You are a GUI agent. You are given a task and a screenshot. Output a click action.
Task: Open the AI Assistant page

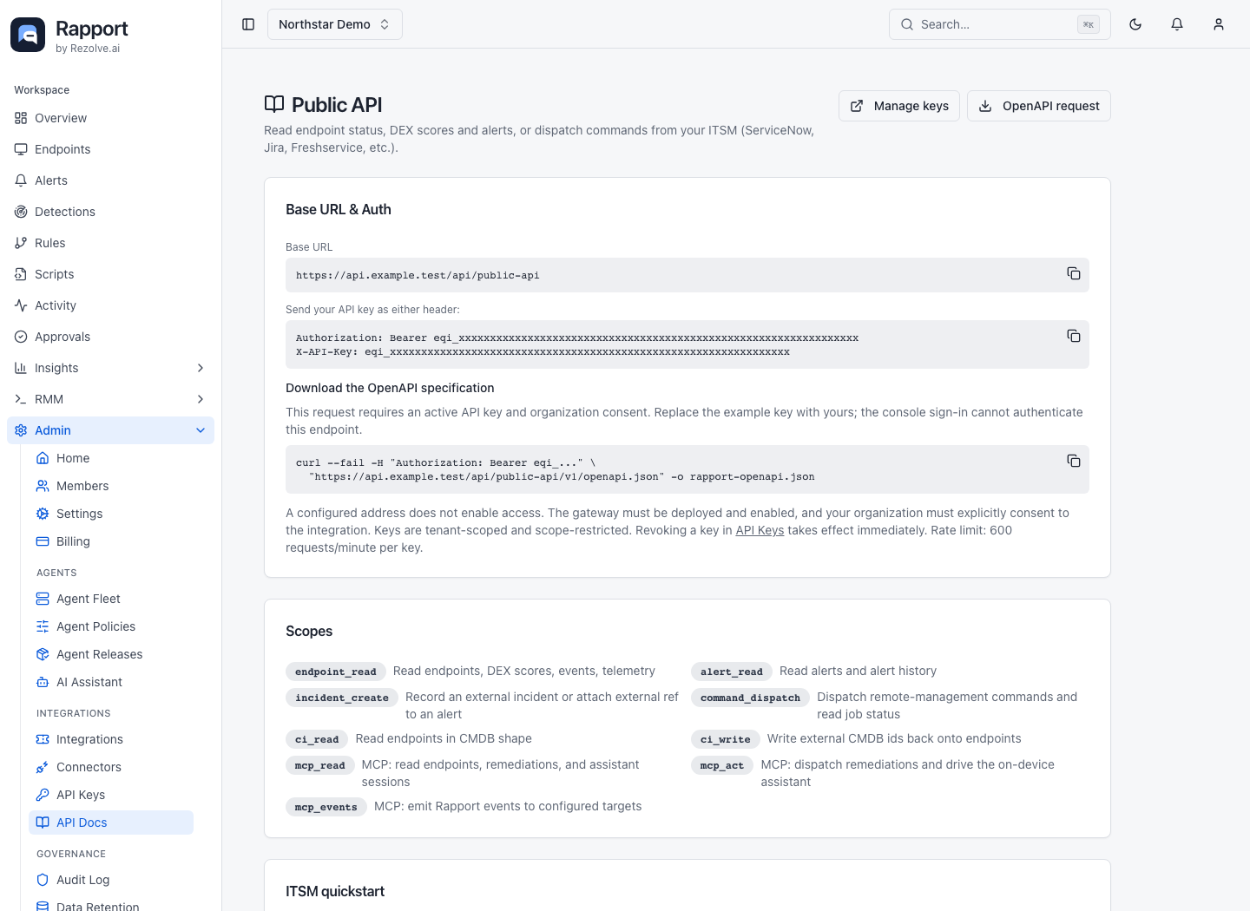point(111,682)
